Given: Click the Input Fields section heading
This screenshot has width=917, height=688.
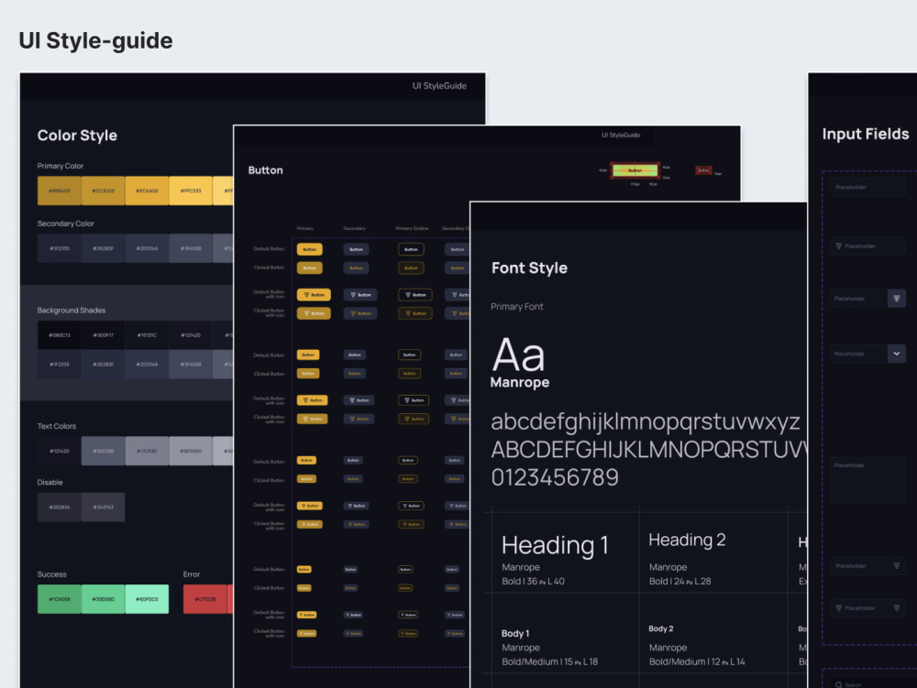Looking at the screenshot, I should point(865,134).
